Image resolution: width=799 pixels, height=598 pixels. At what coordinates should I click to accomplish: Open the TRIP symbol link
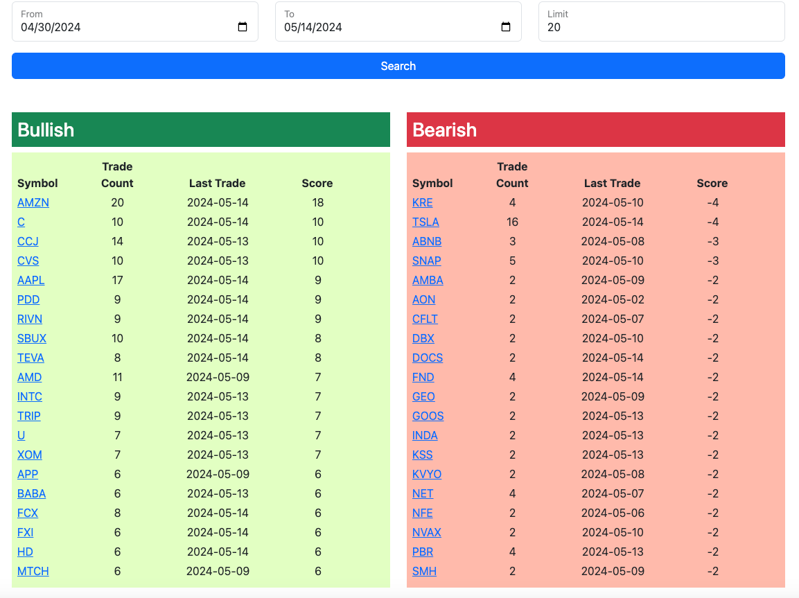pos(29,416)
